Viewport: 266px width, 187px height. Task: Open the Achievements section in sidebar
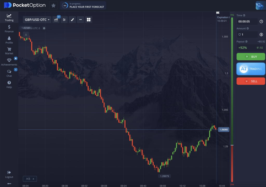(9, 62)
